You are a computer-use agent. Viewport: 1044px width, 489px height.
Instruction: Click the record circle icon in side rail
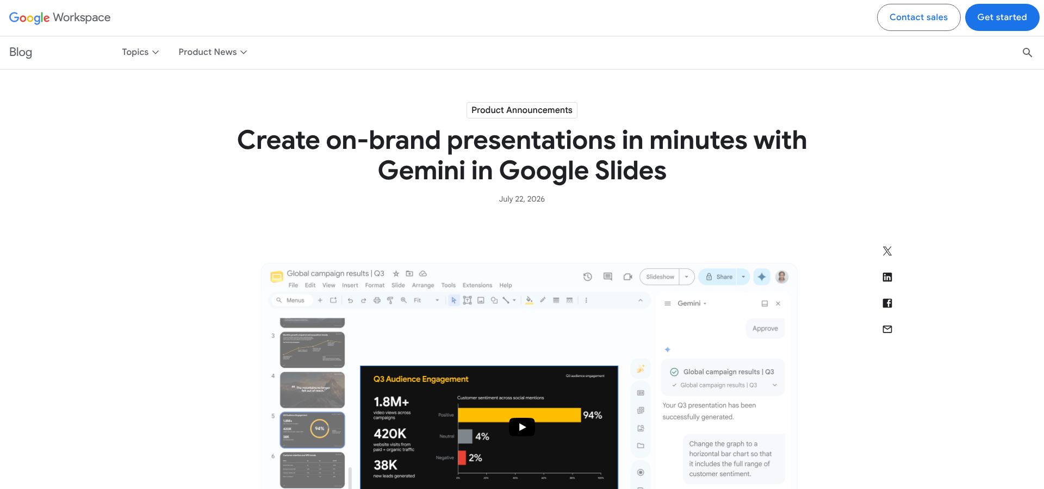click(641, 472)
